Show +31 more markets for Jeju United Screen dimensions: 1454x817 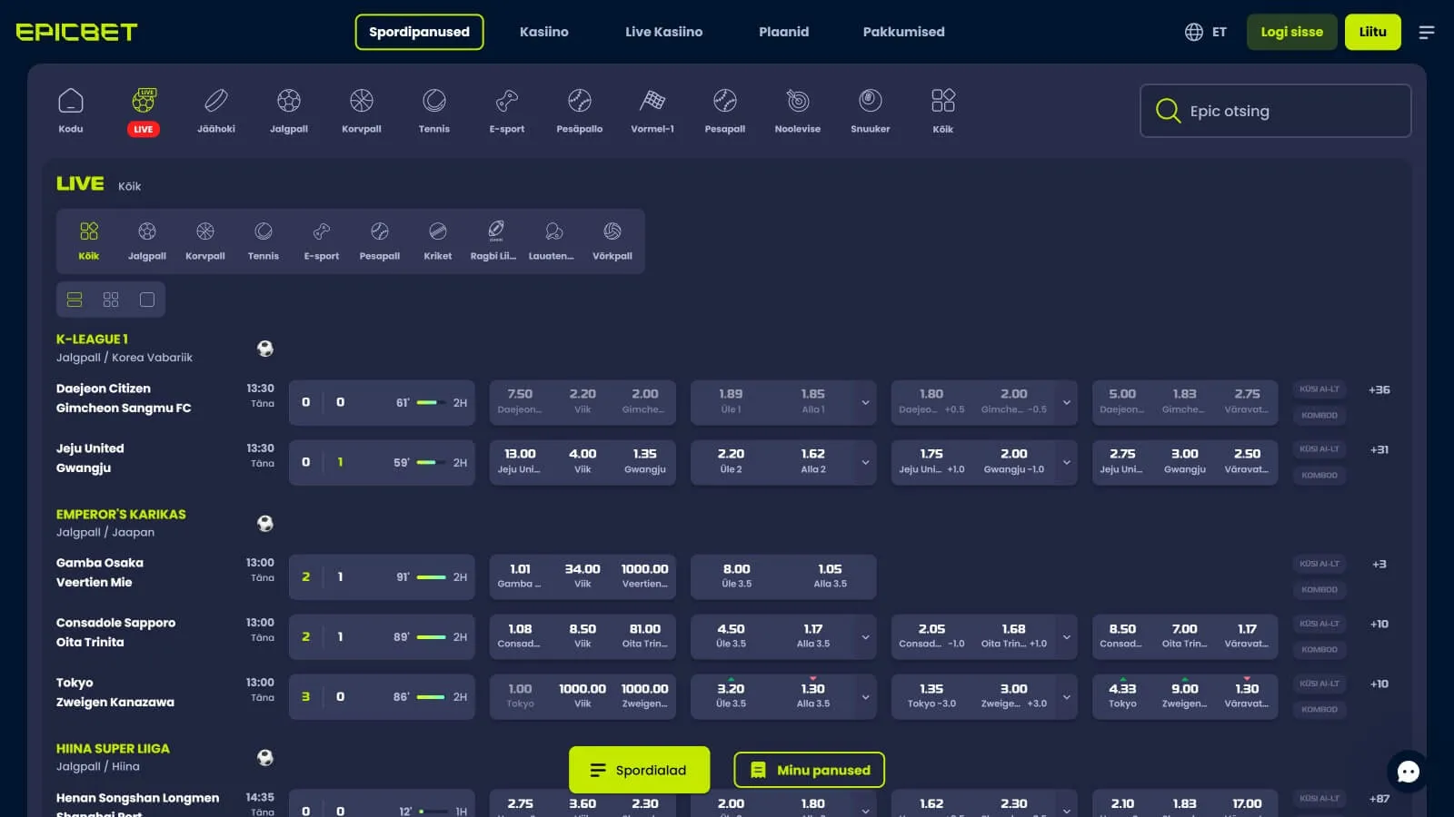click(x=1379, y=449)
